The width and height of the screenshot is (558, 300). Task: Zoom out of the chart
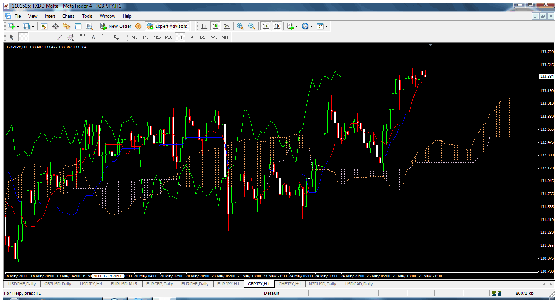pyautogui.click(x=252, y=26)
